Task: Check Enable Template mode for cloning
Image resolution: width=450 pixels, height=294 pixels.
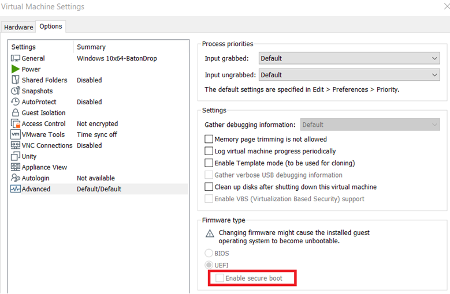Action: pyautogui.click(x=209, y=163)
